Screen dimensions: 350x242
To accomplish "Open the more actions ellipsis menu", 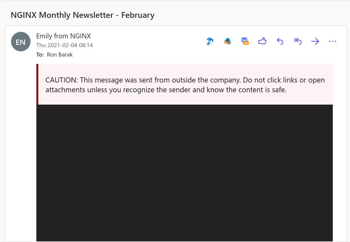I will coord(332,41).
